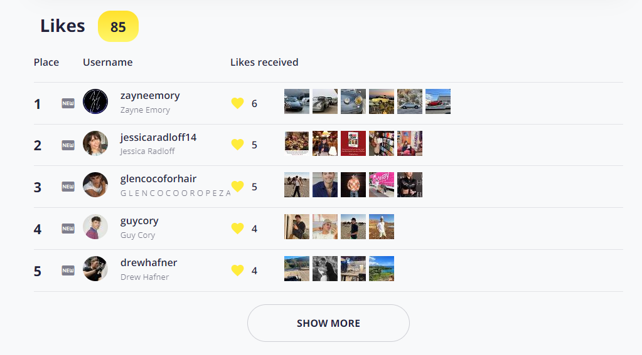
Task: Open the drewhafner username link
Action: click(149, 263)
